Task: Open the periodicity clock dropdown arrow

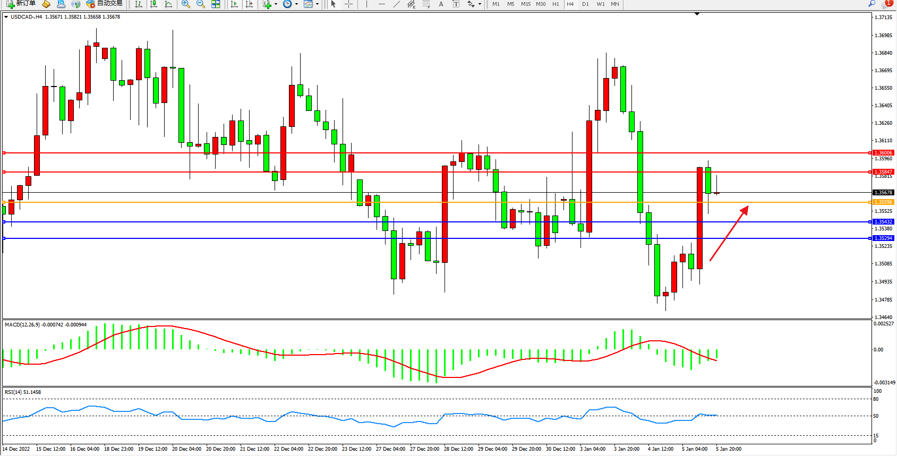Action: tap(296, 4)
